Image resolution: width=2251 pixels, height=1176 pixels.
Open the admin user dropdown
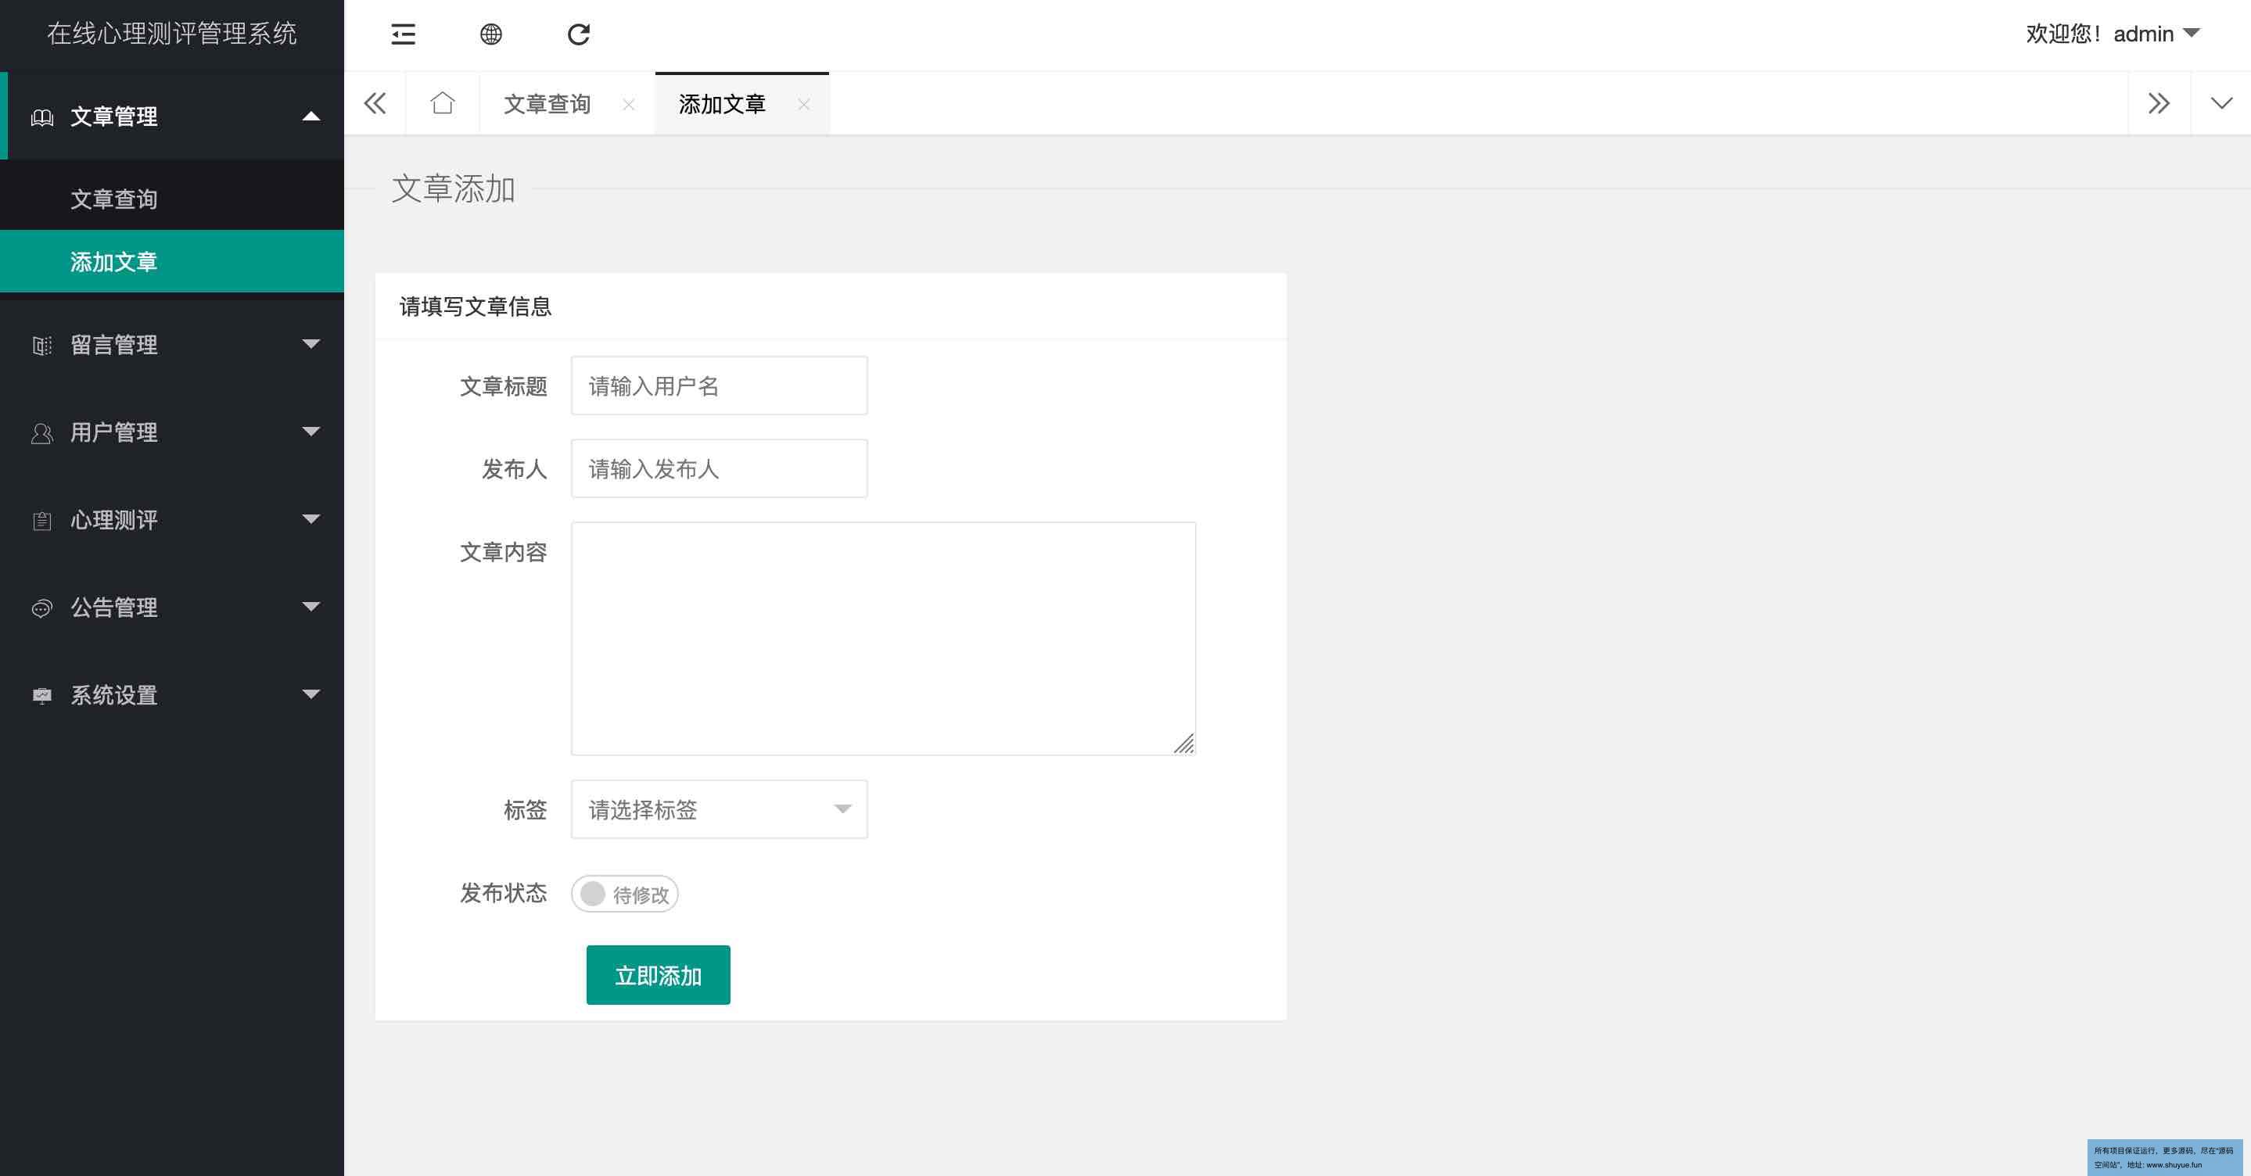pyautogui.click(x=2155, y=34)
